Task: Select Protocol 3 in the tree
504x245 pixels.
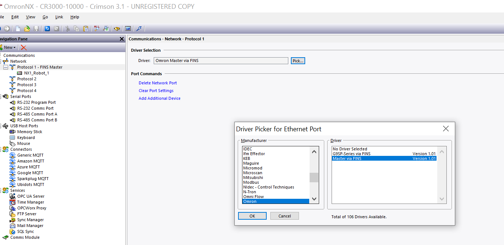Action: tap(27, 85)
